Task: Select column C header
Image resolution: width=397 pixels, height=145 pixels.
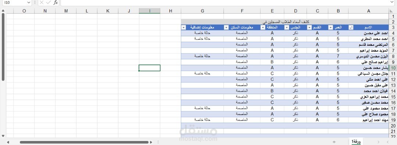Action: (317, 11)
